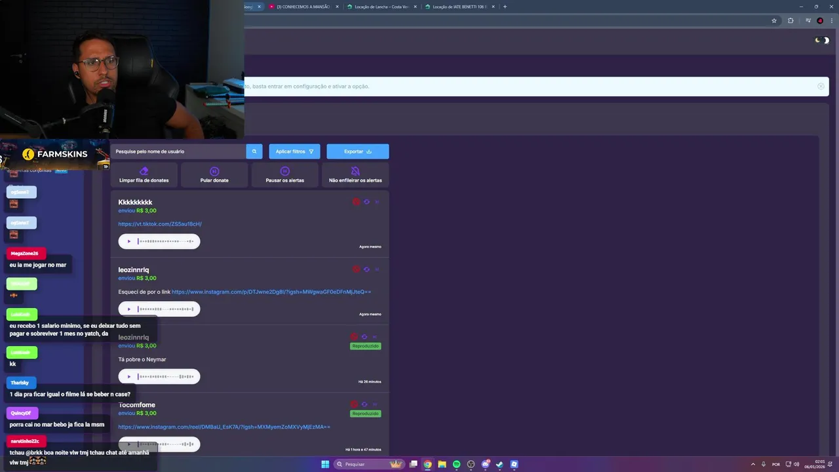The width and height of the screenshot is (839, 472).
Task: Click Tharisky username in chat
Action: 20,382
